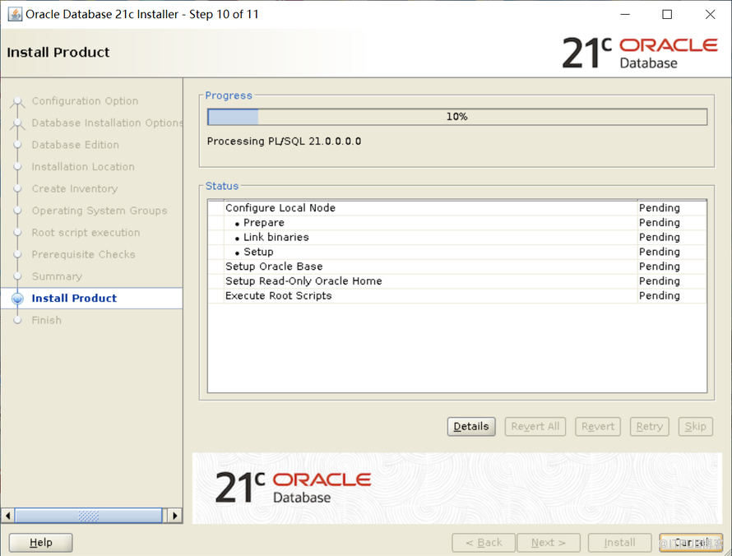The width and height of the screenshot is (732, 556).
Task: Click the Next navigation button
Action: [549, 543]
